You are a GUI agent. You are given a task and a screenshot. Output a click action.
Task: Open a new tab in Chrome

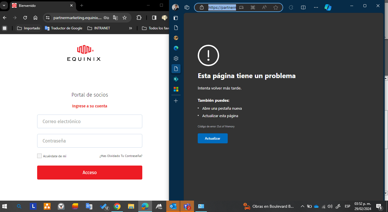click(82, 5)
